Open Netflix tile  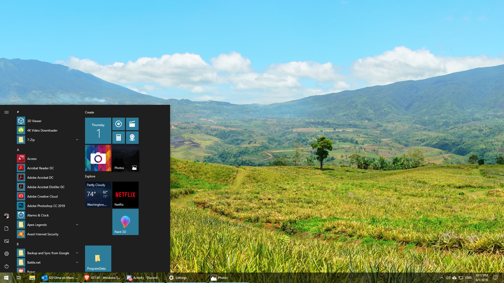(x=125, y=194)
